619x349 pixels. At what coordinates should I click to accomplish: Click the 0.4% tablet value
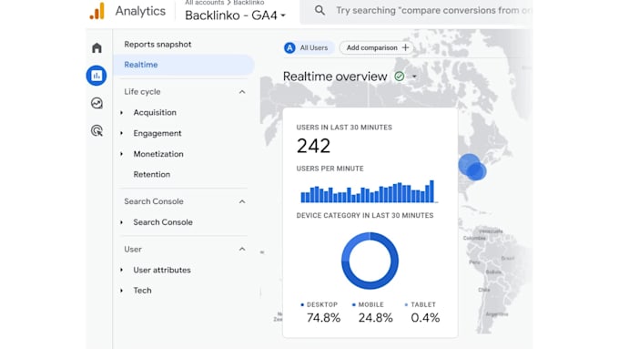(x=425, y=318)
